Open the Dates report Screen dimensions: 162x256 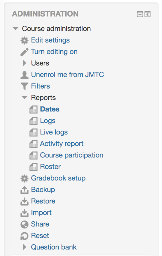point(50,109)
